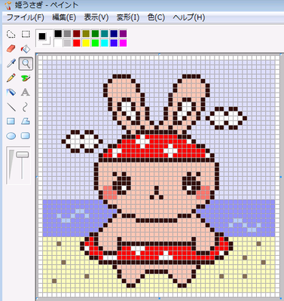Select the Polygon shape tool

pyautogui.click(x=26, y=122)
